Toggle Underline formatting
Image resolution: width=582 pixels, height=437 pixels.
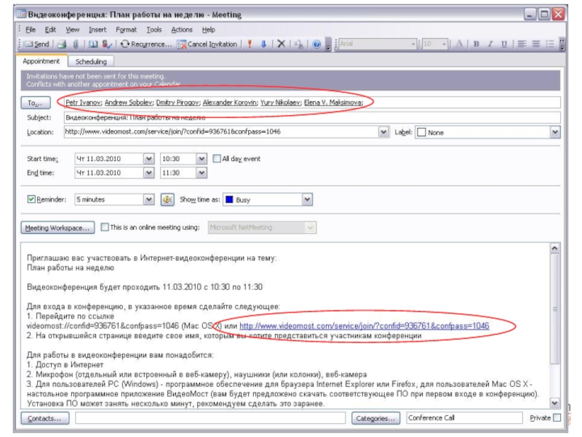(x=503, y=44)
